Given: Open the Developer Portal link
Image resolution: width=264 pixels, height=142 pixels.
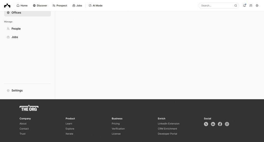Looking at the screenshot, I should tap(167, 134).
